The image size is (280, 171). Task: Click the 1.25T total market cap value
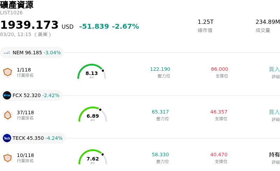(205, 22)
